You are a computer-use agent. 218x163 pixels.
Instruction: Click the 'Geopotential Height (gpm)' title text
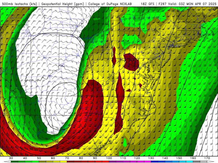click(63, 4)
